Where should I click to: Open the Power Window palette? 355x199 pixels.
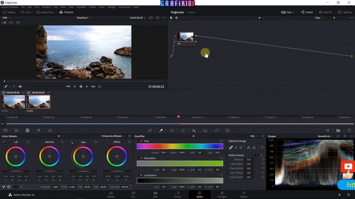pyautogui.click(x=172, y=130)
